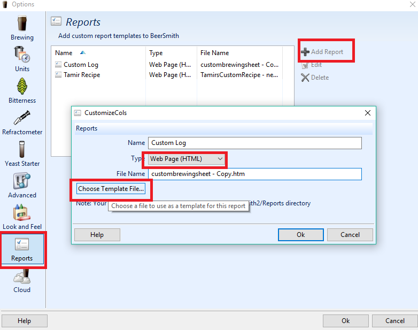Select the Reports options page

(22, 249)
